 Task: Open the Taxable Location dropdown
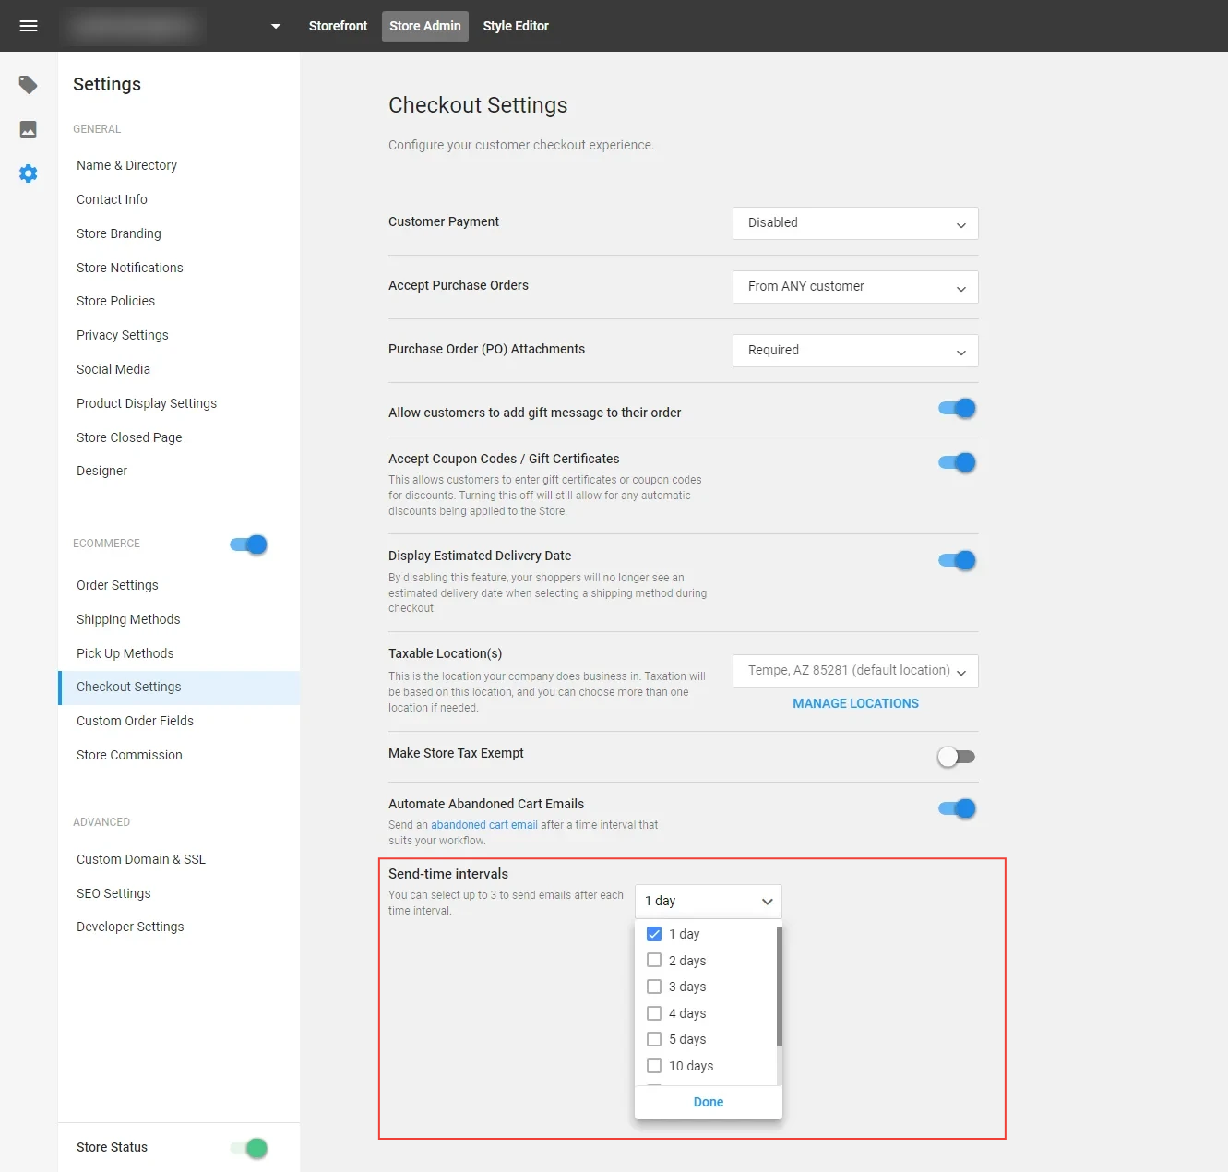855,671
